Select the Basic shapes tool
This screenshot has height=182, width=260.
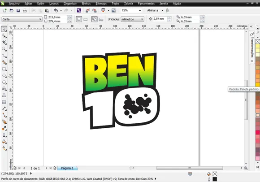(4, 89)
